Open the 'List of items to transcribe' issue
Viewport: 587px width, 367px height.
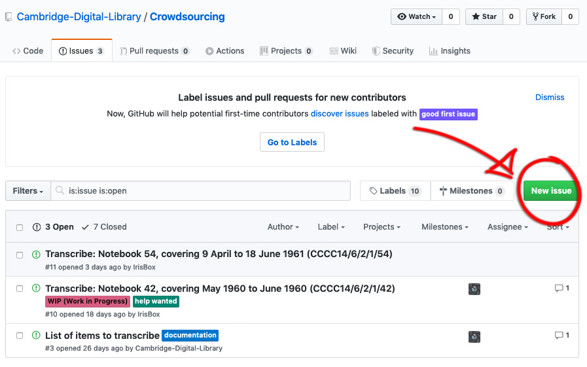tap(102, 336)
